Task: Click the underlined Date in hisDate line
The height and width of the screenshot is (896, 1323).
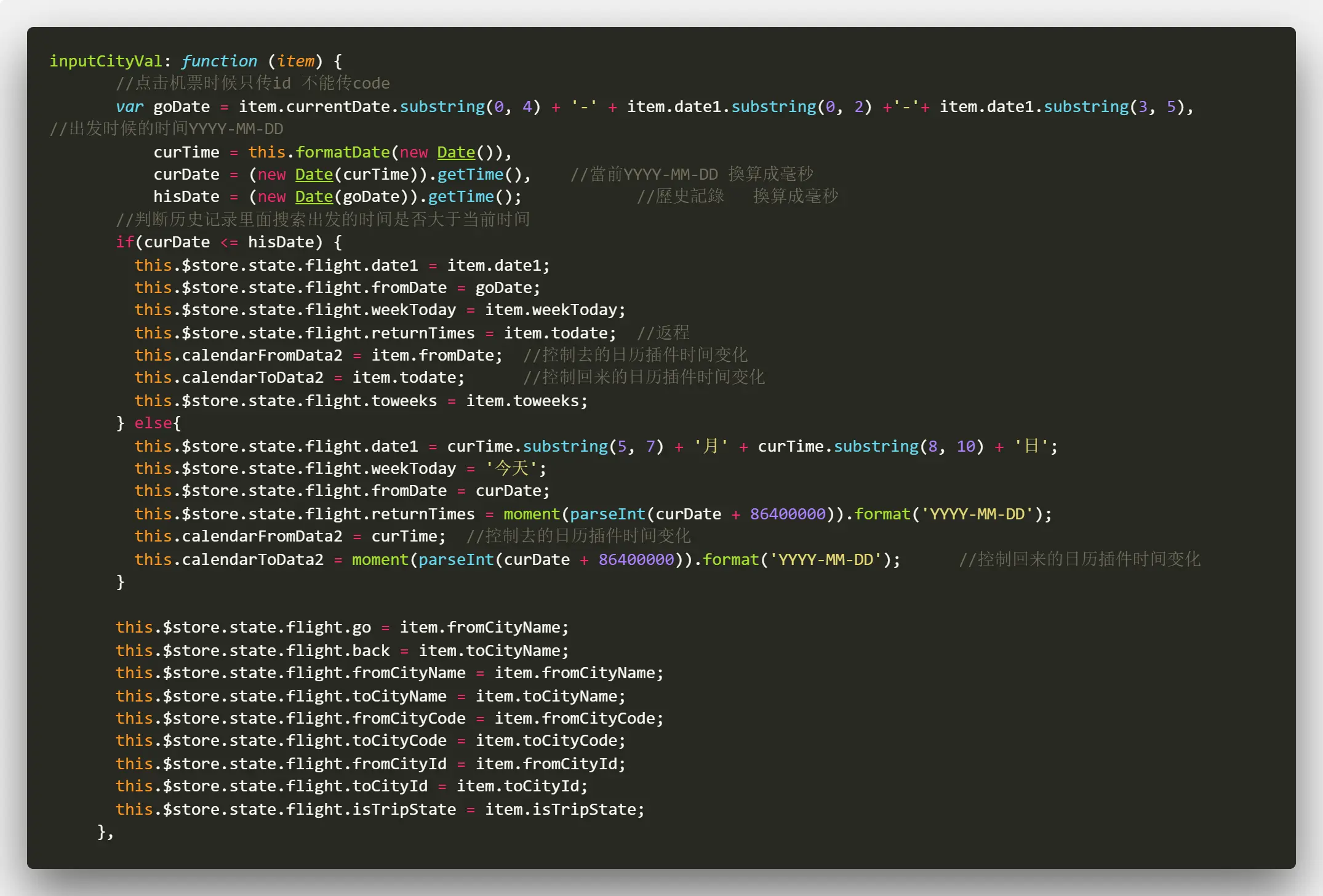Action: (314, 197)
